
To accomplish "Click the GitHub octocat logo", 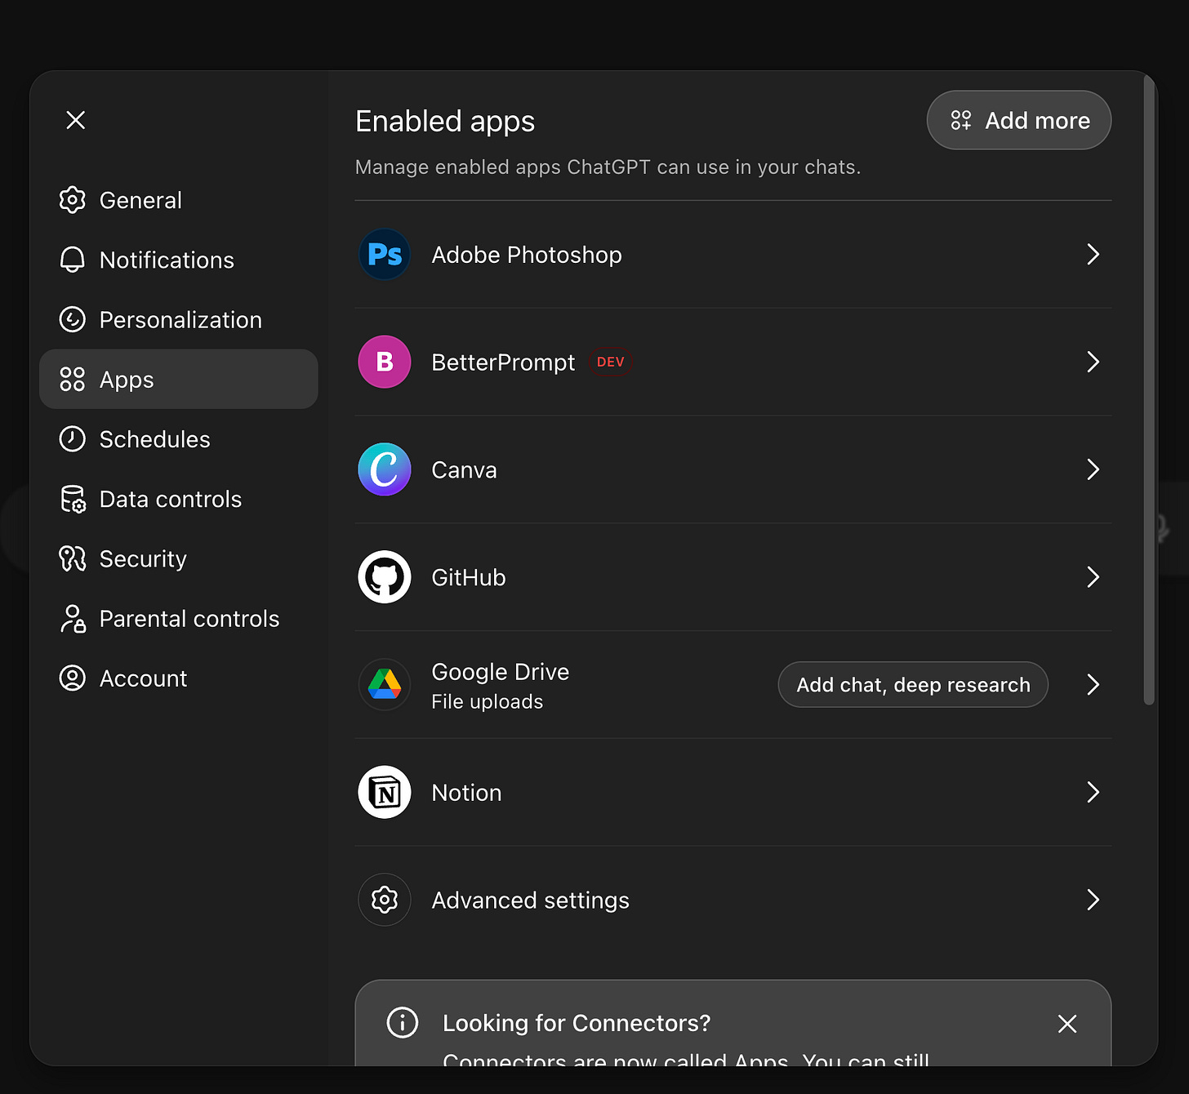I will [x=385, y=577].
